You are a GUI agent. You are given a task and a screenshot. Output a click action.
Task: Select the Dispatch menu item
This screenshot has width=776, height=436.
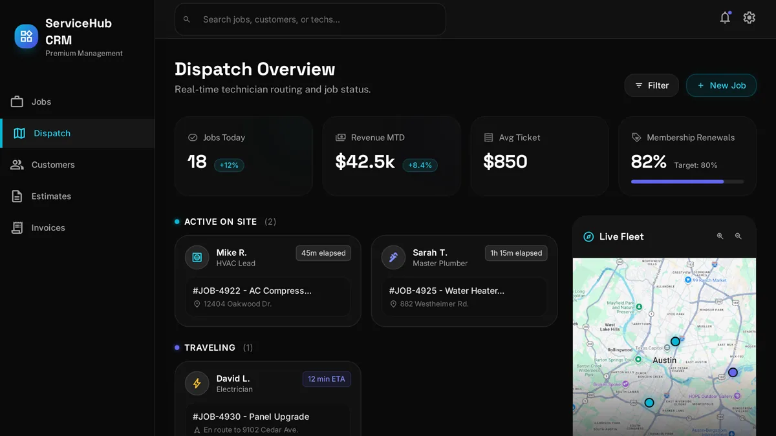click(x=78, y=133)
